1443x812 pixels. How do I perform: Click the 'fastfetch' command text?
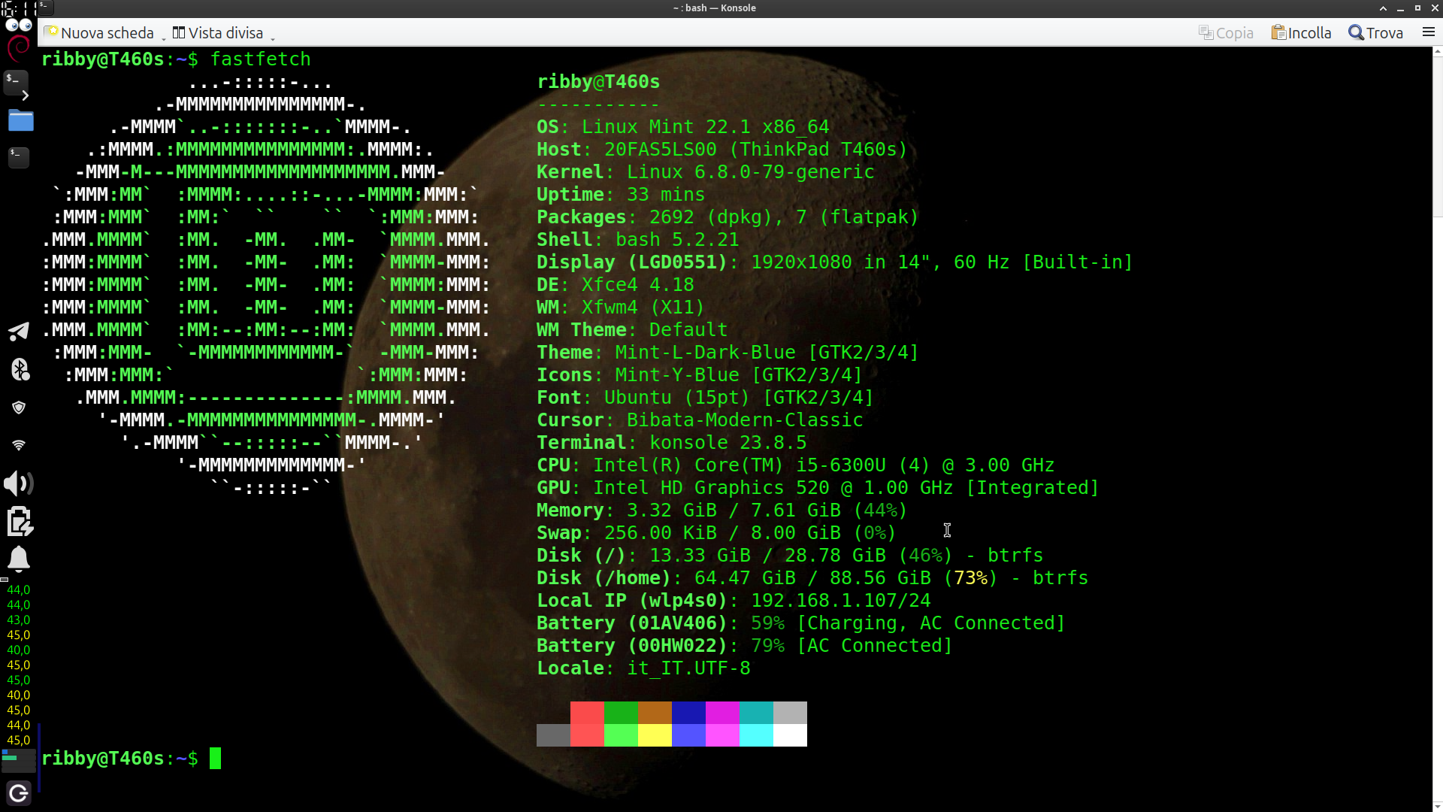click(260, 59)
